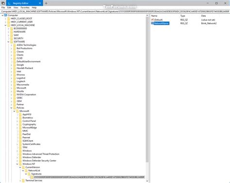Click the Brink_Network2 data cell
This screenshot has width=230, height=183.
pos(209,23)
